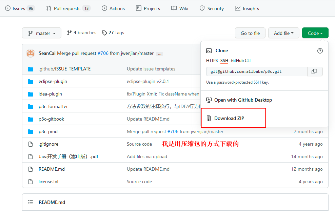Open 'Add files via upload' commit message
Image resolution: width=335 pixels, height=211 pixels.
tap(147, 156)
